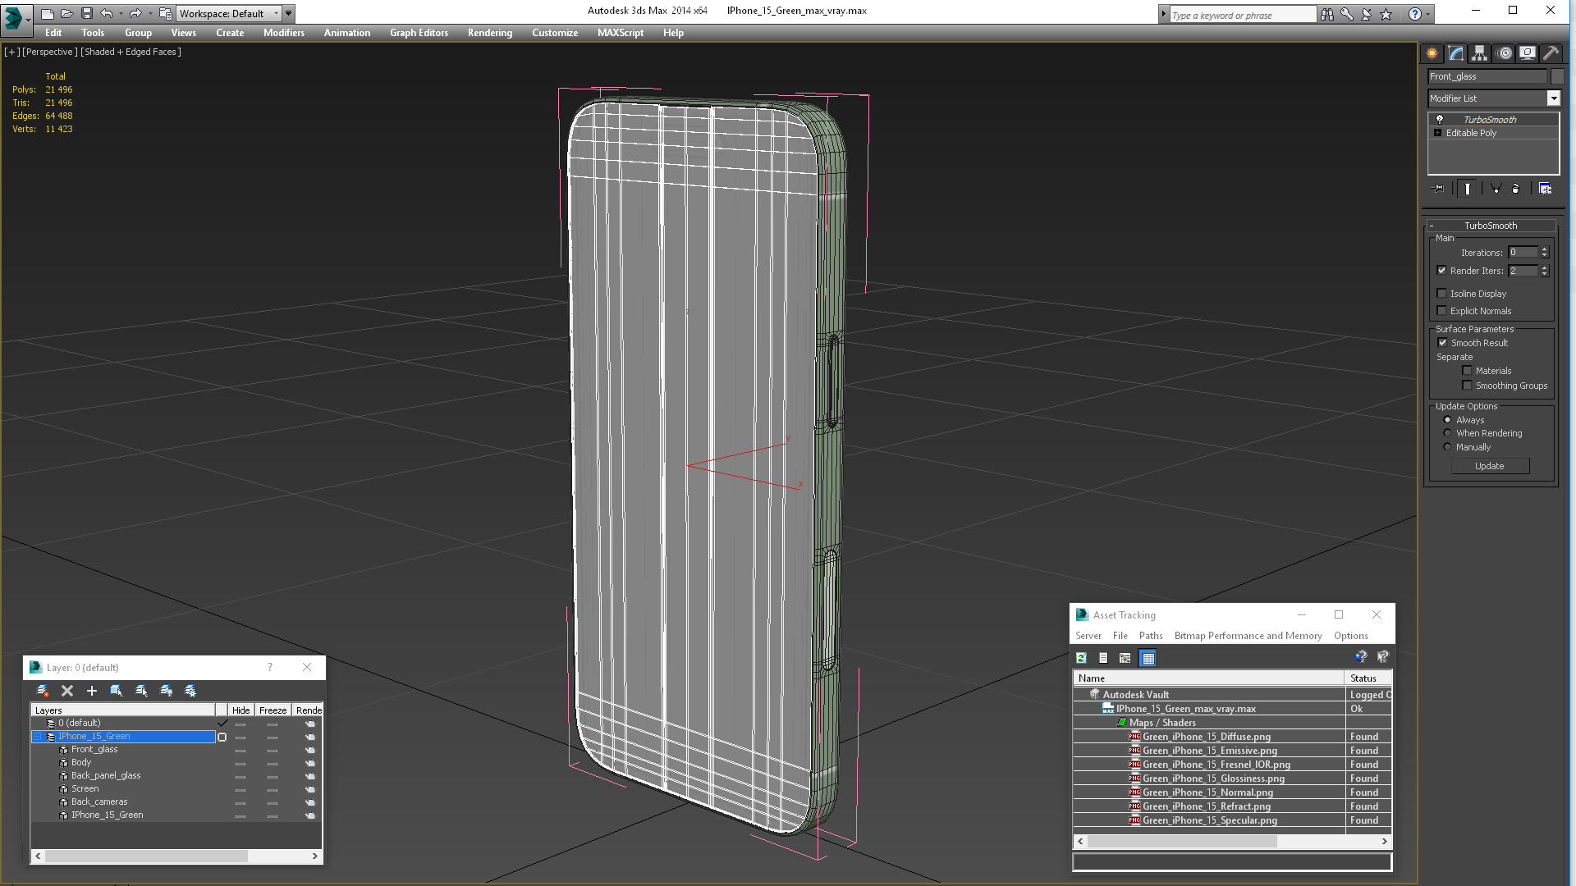Open the Modifiers menu
The image size is (1576, 886).
tap(284, 33)
